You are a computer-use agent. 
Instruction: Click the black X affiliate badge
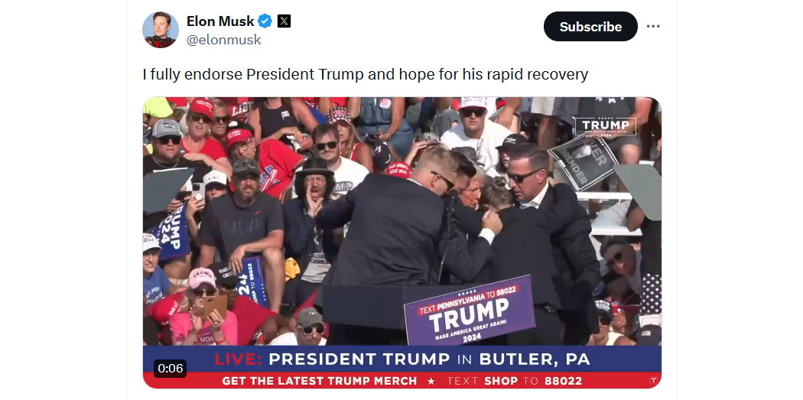pyautogui.click(x=284, y=21)
